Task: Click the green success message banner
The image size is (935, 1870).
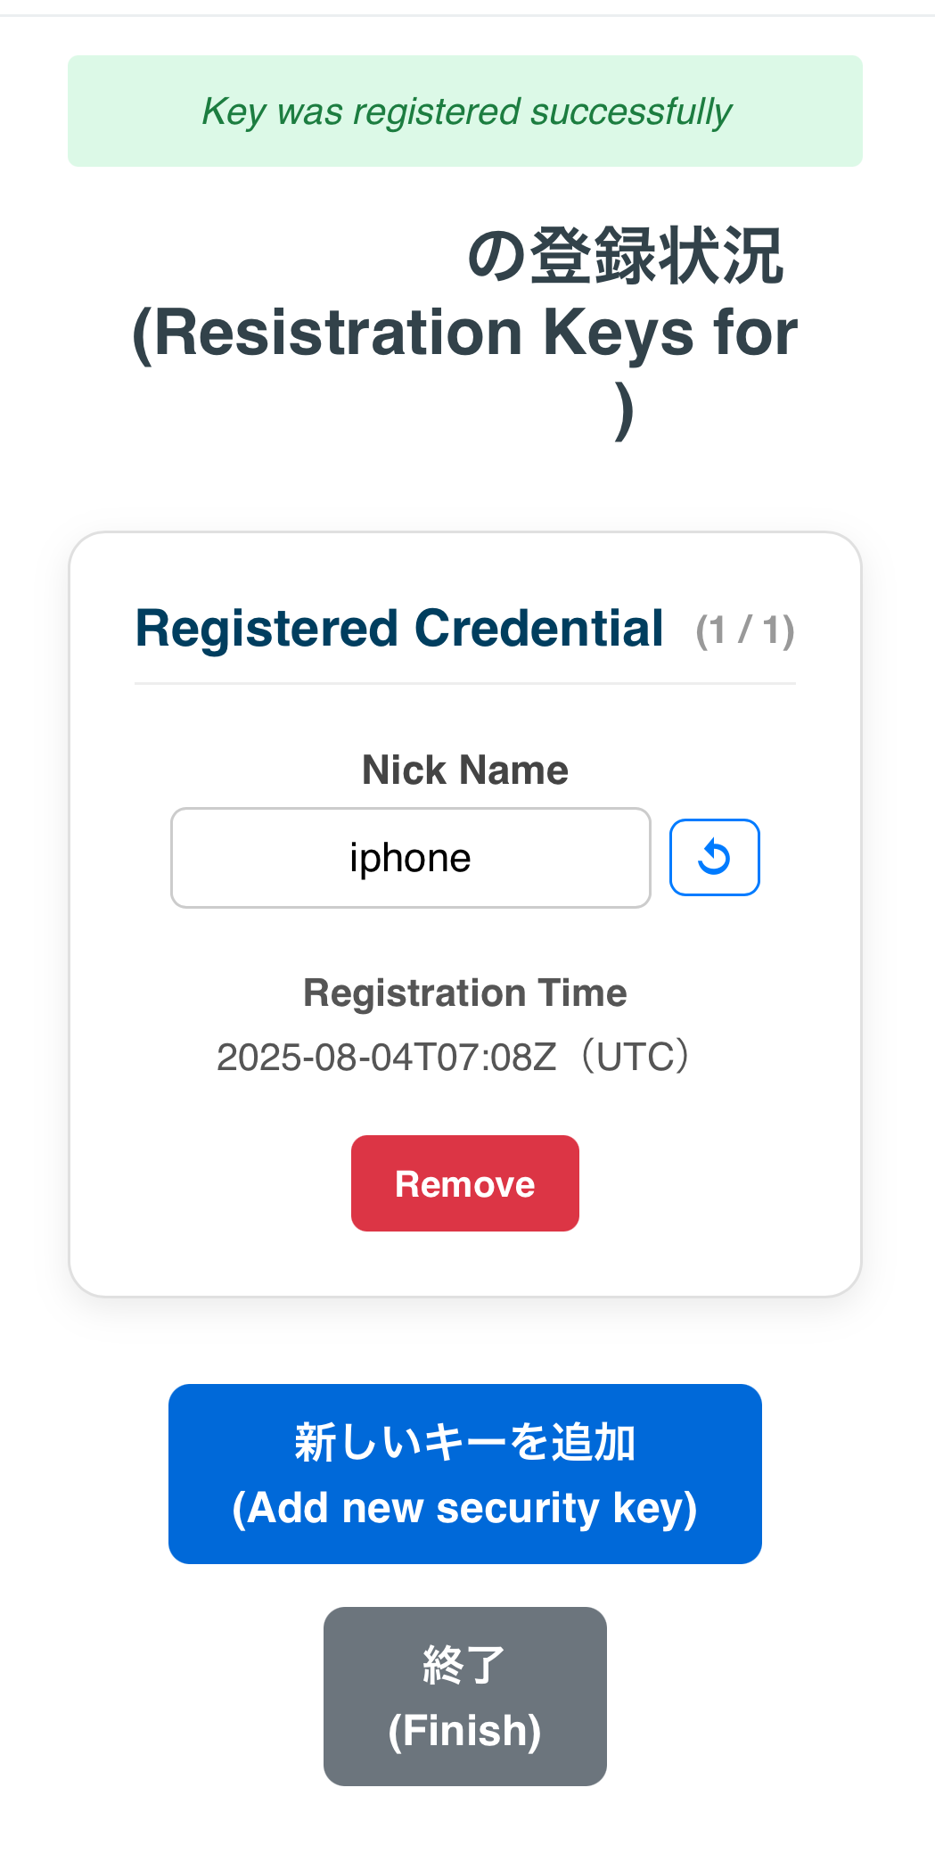Action: 464,111
